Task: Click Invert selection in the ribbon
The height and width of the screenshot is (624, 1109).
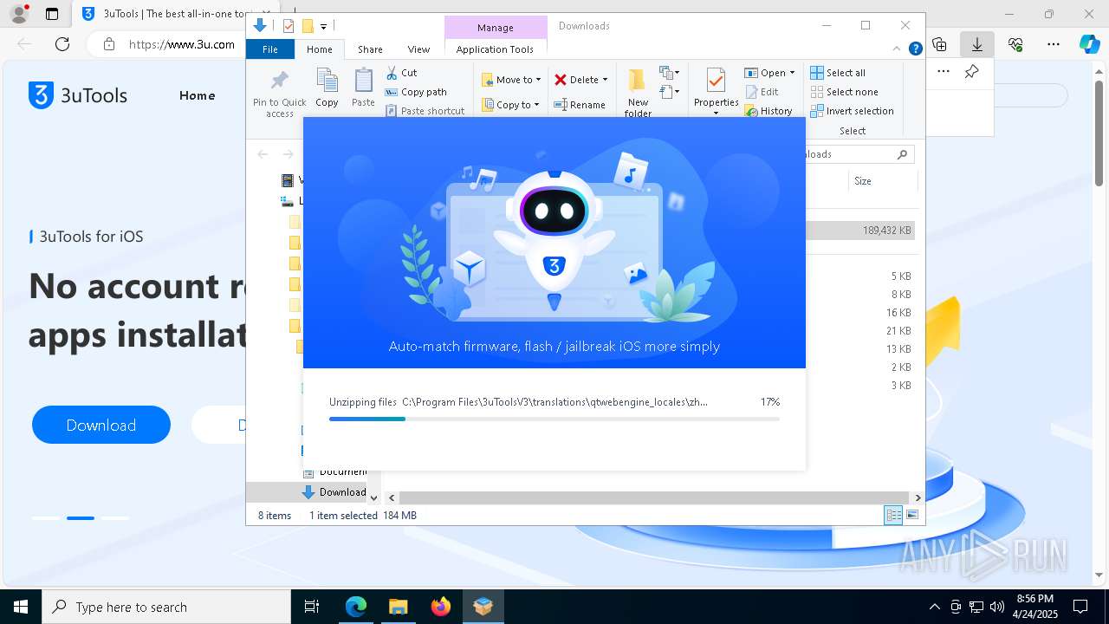Action: tap(853, 111)
